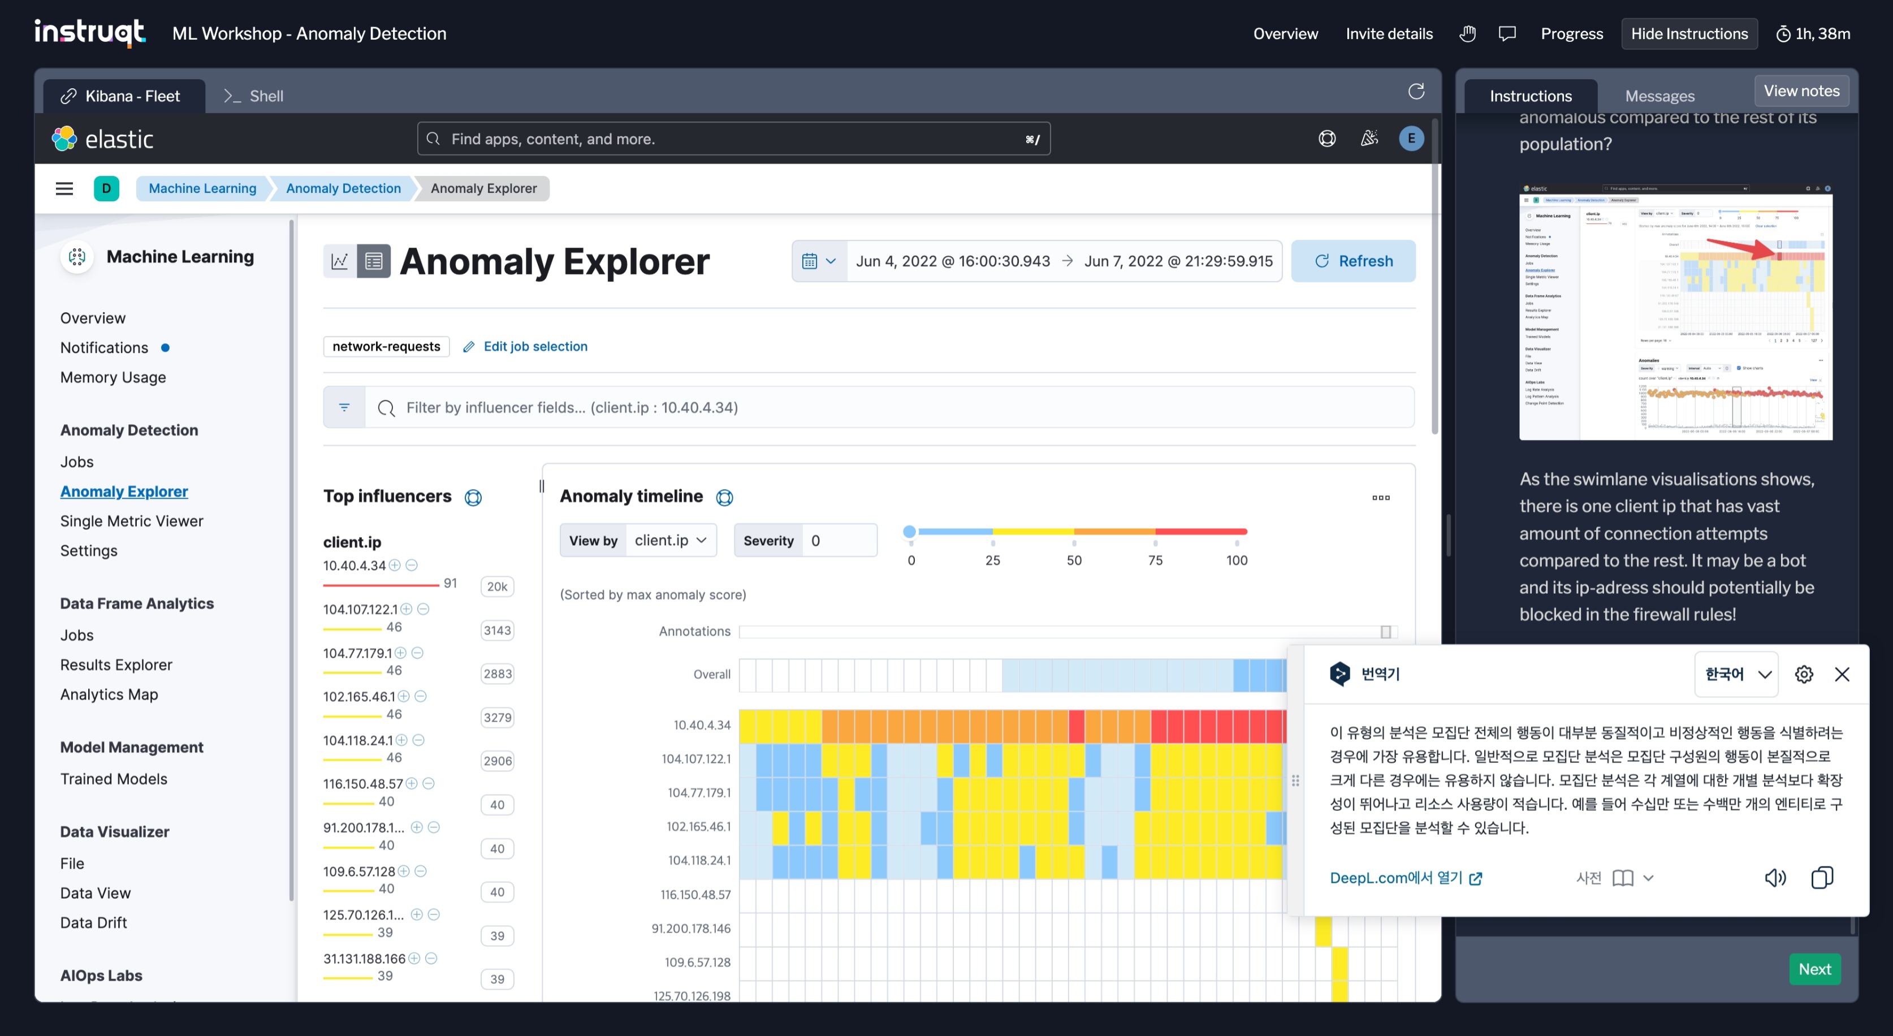
Task: Open Top influencers help icon
Action: pyautogui.click(x=473, y=498)
